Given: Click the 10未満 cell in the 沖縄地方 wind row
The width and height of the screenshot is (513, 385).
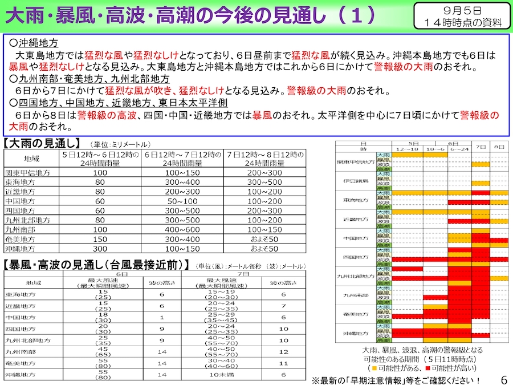Looking at the screenshot, I should 222,375.
